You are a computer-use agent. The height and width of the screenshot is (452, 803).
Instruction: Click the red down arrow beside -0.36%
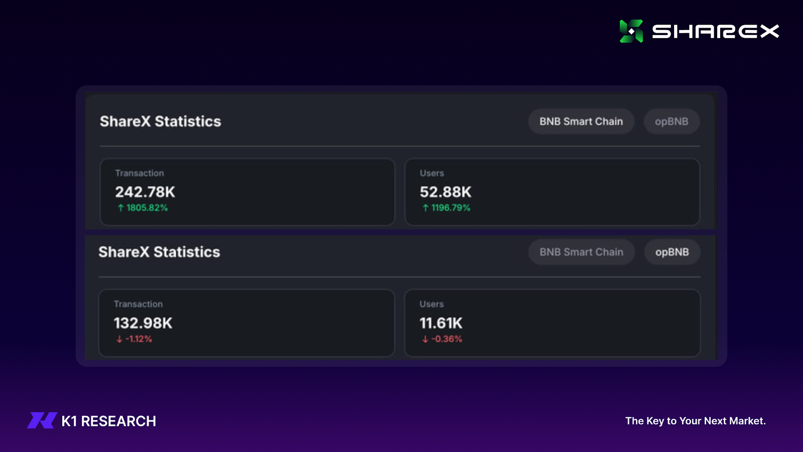(x=425, y=340)
